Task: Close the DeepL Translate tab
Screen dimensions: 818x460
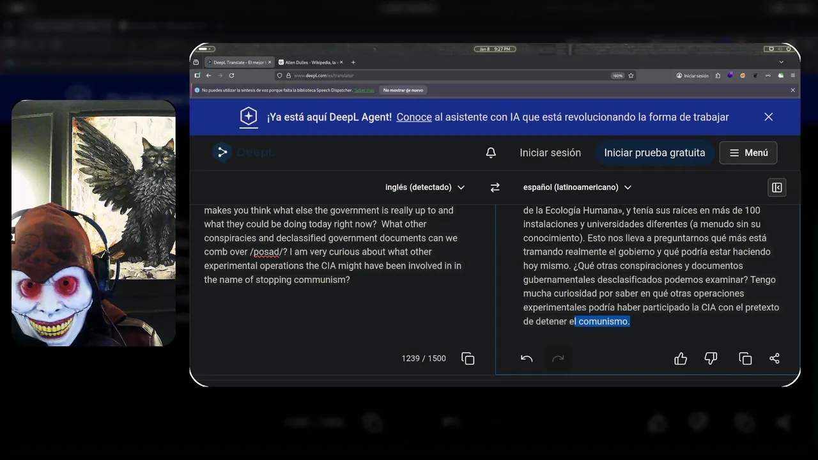Action: click(x=270, y=62)
